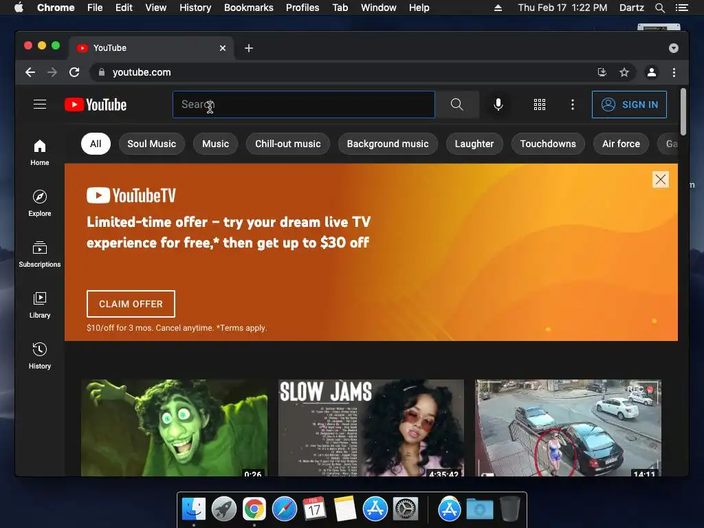Close the YouTube TV banner ad
This screenshot has width=704, height=528.
click(660, 179)
